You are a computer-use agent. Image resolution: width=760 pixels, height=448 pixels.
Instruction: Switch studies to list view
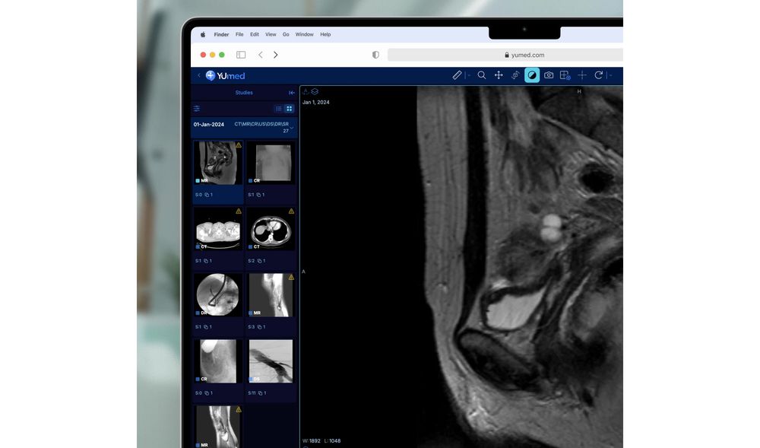coord(279,109)
